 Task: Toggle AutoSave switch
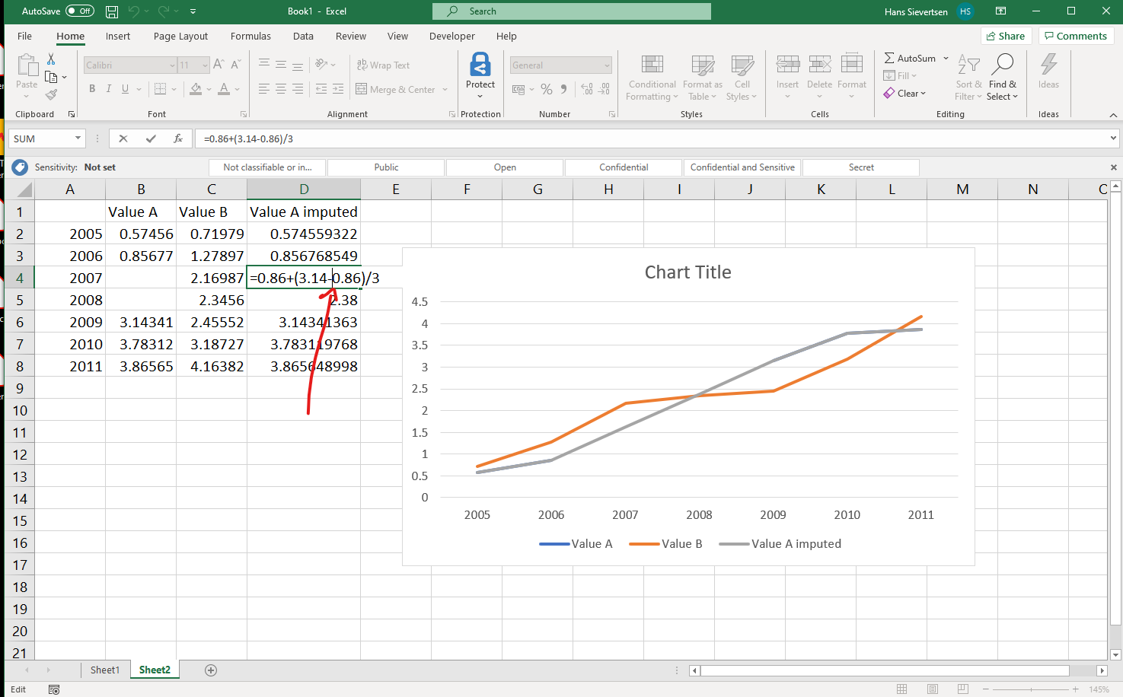pos(79,11)
